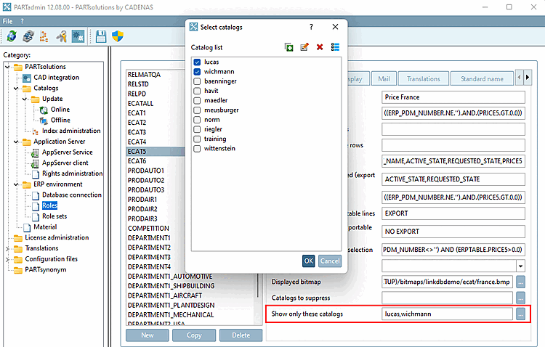Click the NO EXPORT input field
The height and width of the screenshot is (347, 545).
click(x=453, y=232)
